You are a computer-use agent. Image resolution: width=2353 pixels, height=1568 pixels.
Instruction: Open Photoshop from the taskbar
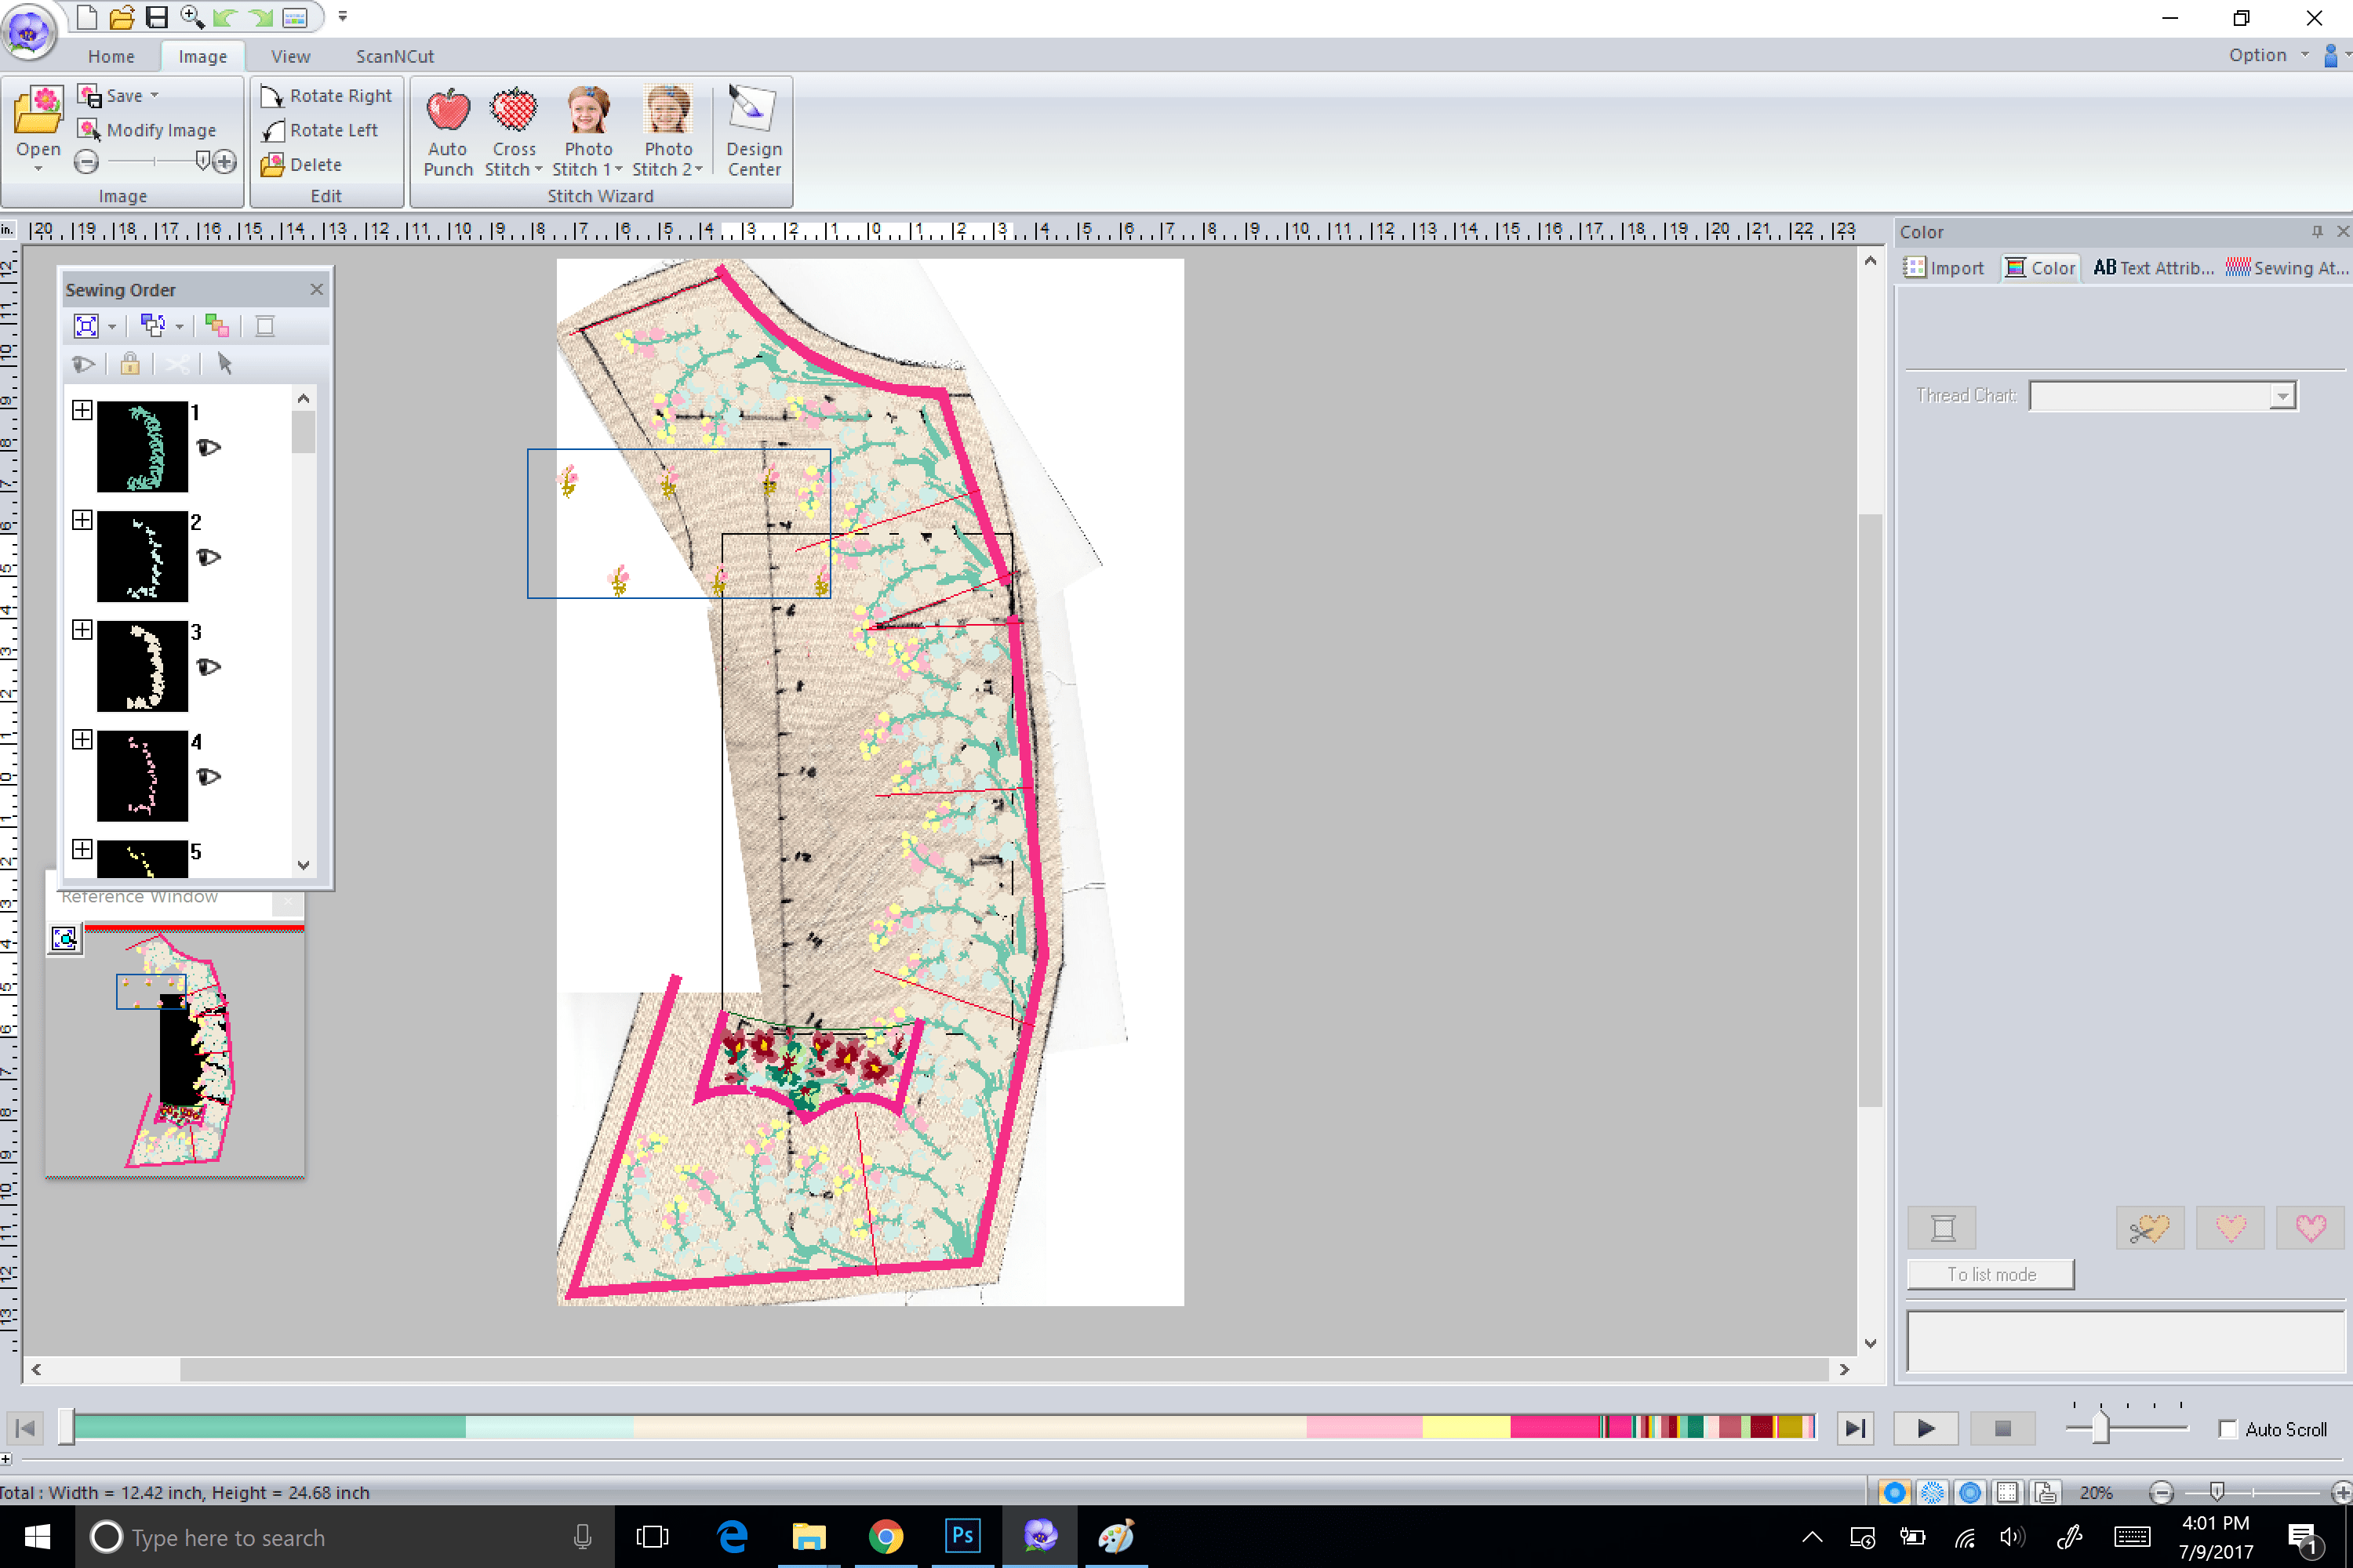tap(962, 1536)
